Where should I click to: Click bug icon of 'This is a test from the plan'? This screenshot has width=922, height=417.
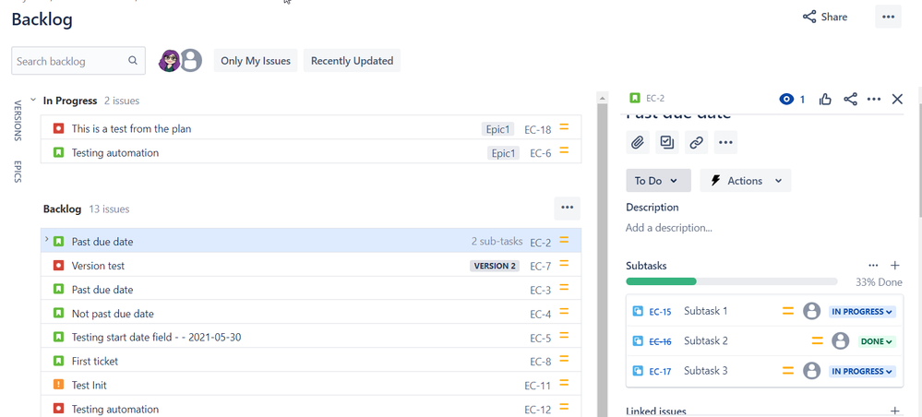click(x=58, y=128)
